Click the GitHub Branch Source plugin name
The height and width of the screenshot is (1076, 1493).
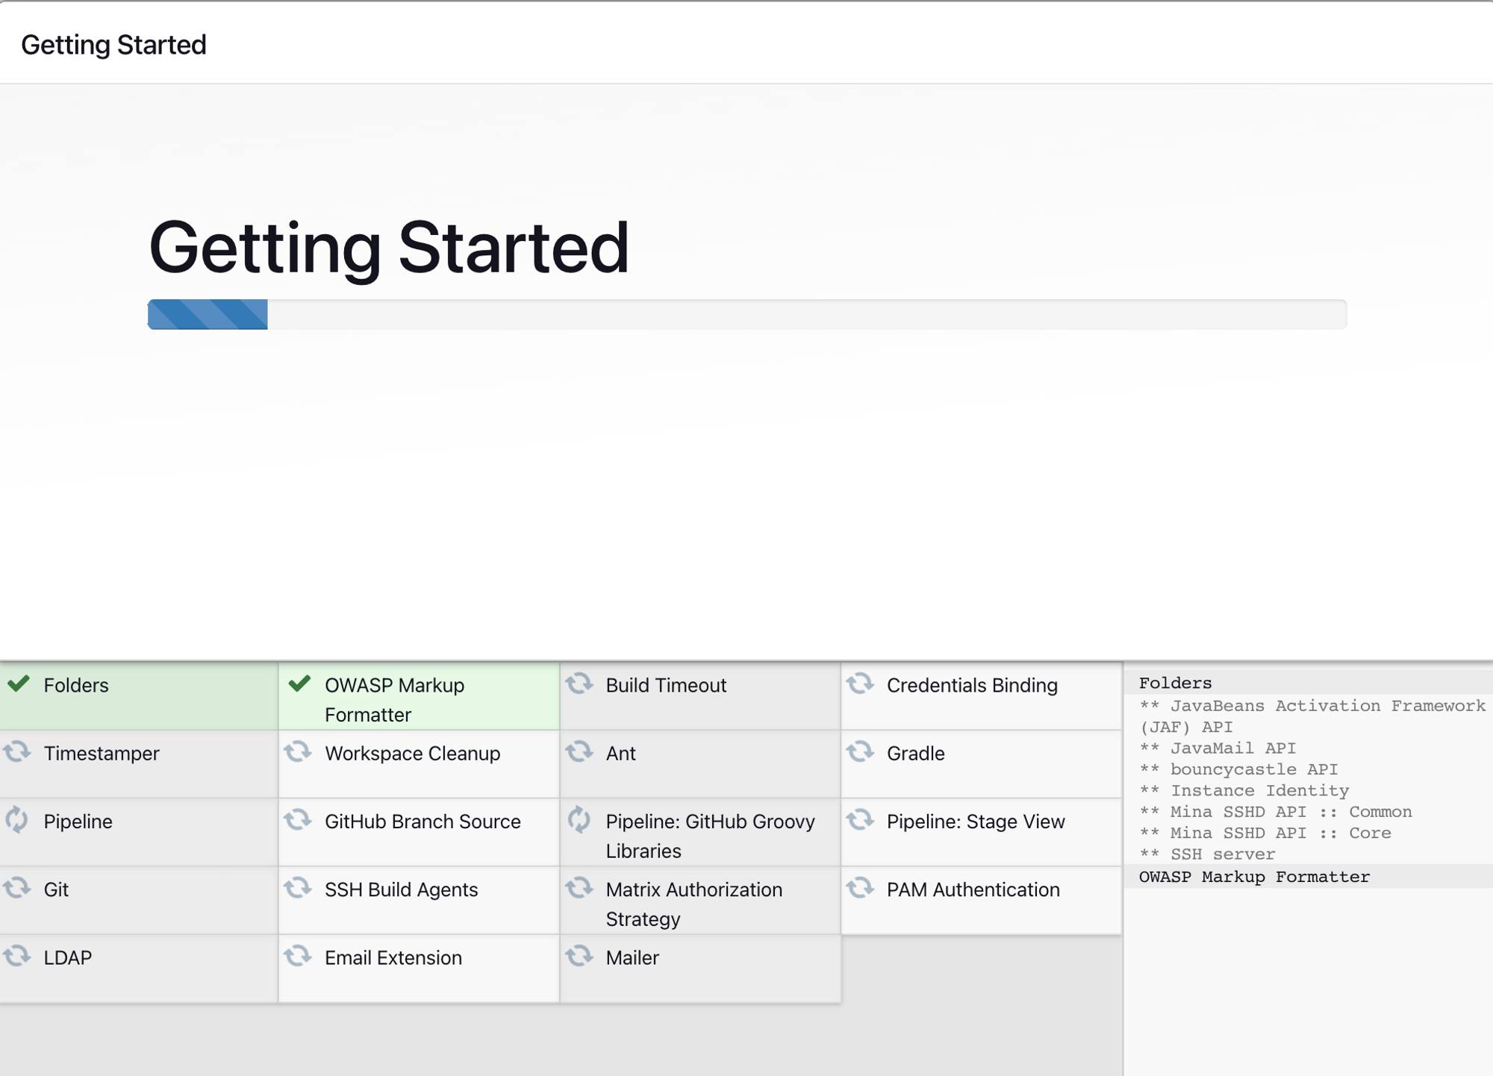(x=423, y=822)
